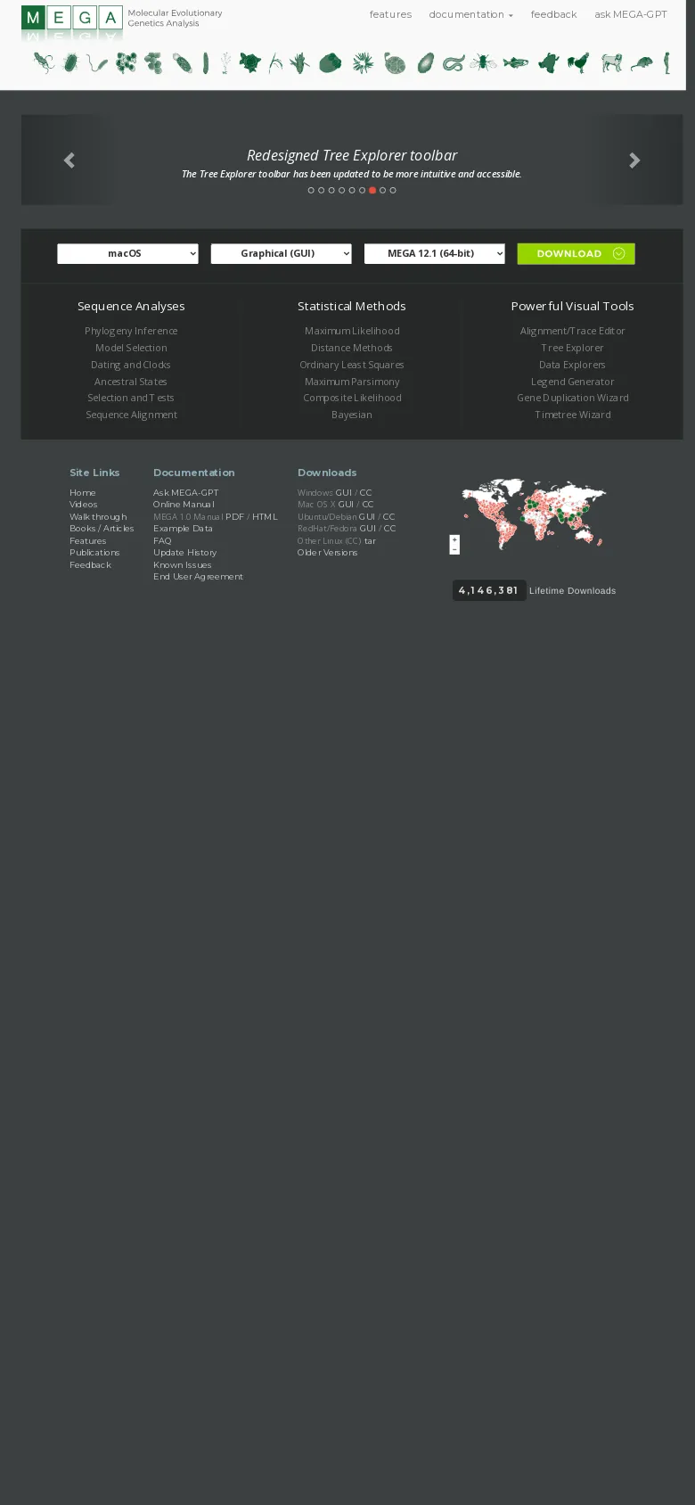695x1505 pixels.
Task: Click the corn cob icon
Action: 299,62
